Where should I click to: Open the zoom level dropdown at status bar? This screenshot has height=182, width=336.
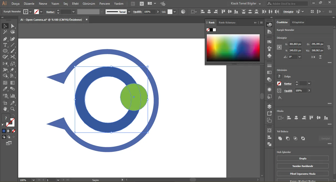point(34,180)
